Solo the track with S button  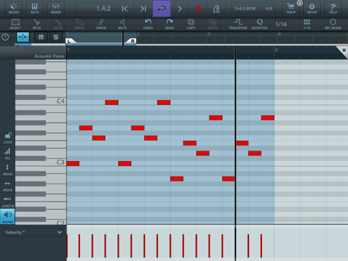(56, 37)
